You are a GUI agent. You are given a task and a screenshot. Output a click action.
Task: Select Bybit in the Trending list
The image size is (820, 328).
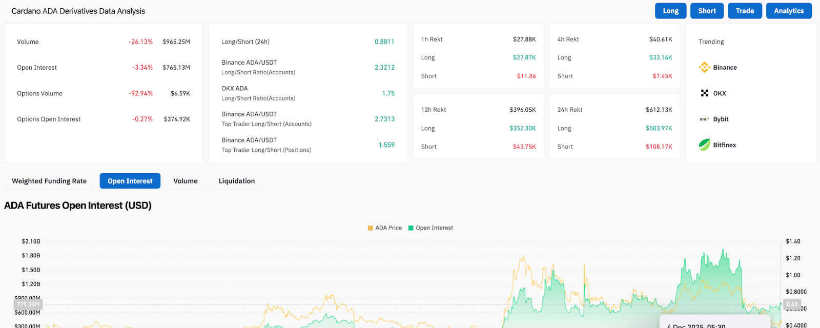pos(721,119)
